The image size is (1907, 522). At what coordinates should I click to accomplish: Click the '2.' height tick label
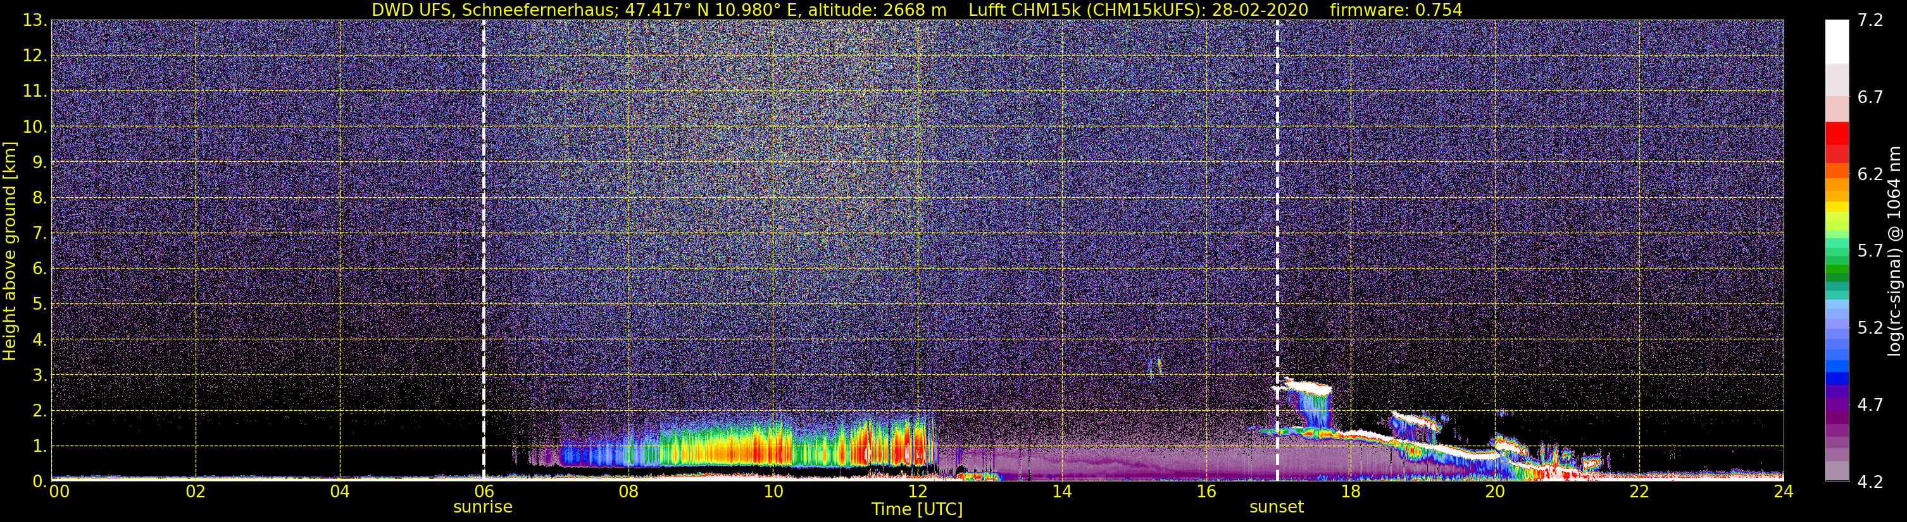[39, 410]
